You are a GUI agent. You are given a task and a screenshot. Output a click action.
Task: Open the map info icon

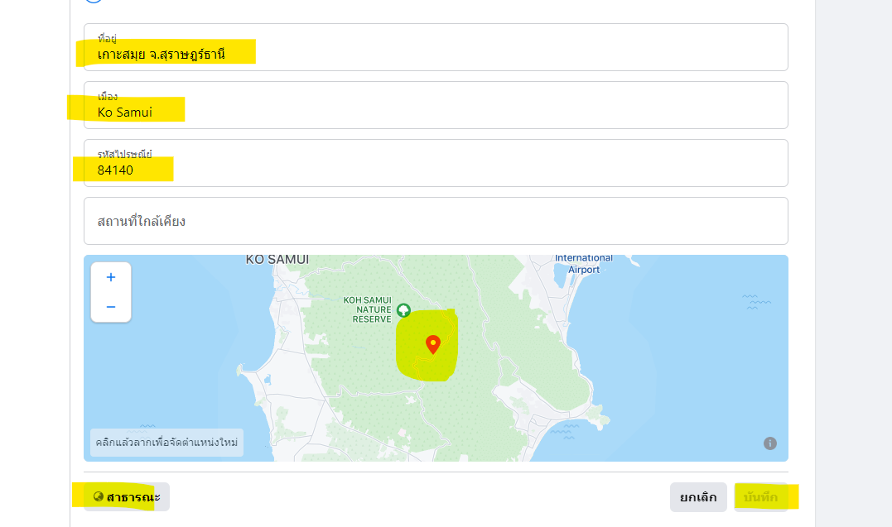(x=769, y=443)
